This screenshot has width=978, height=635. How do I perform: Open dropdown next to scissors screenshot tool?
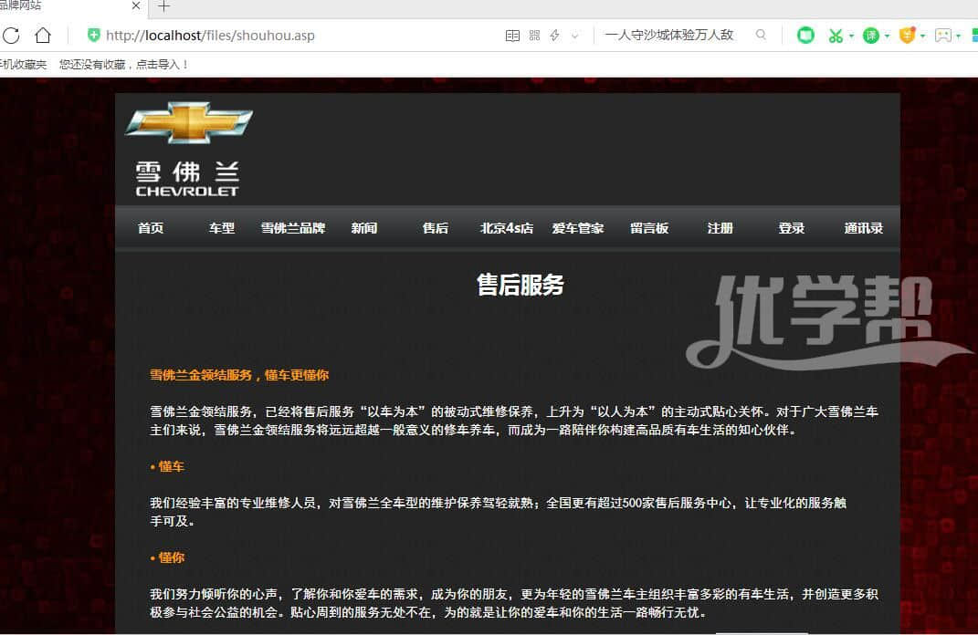click(851, 36)
